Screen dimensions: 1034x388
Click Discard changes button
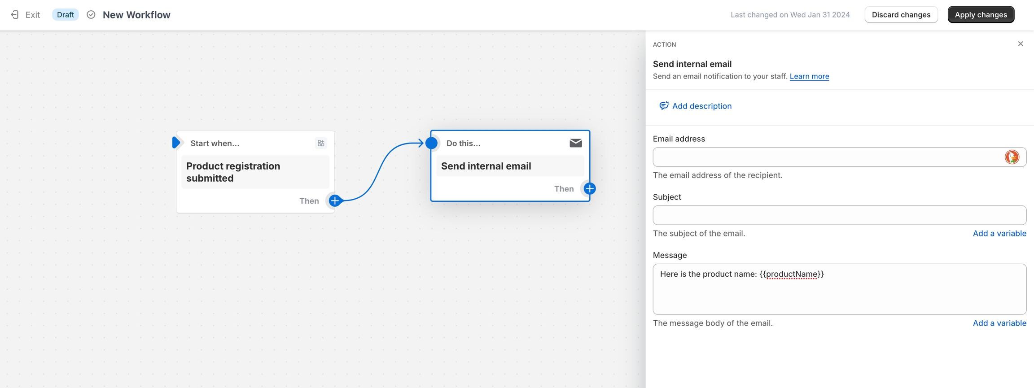pyautogui.click(x=901, y=15)
